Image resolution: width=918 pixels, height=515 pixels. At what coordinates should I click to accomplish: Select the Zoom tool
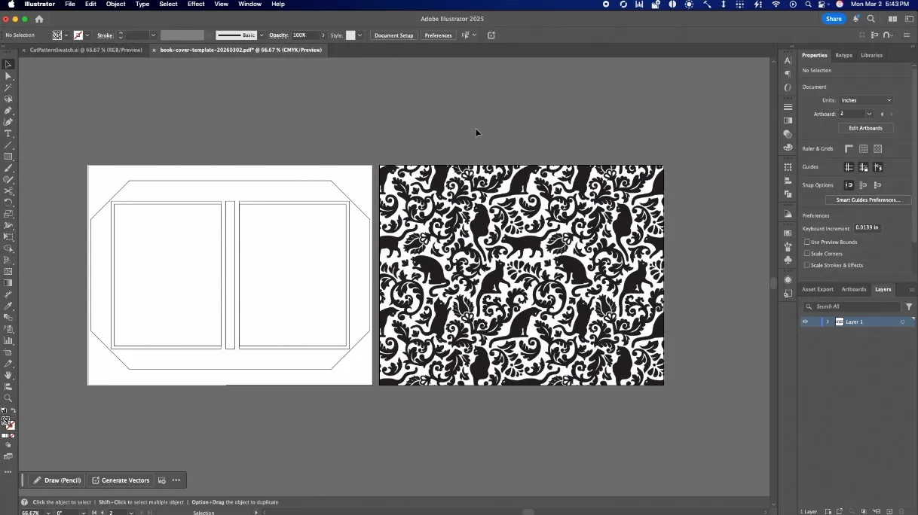tap(8, 398)
